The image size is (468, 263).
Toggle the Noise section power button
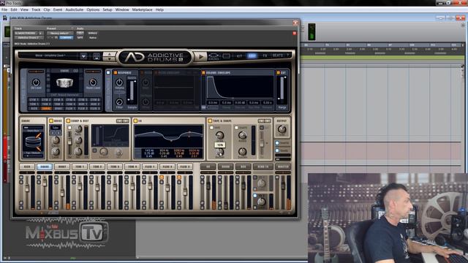click(x=51, y=121)
